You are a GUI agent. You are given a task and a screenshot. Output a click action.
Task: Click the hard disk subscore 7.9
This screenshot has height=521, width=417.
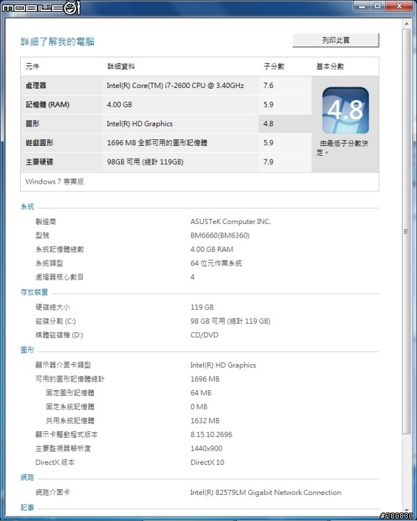point(268,162)
